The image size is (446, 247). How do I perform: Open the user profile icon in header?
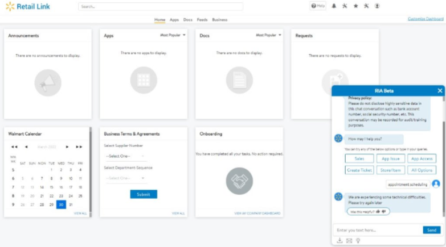[377, 6]
